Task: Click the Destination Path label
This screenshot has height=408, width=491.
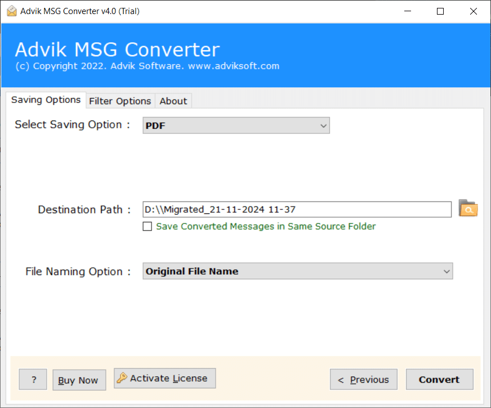Action: [x=84, y=209]
